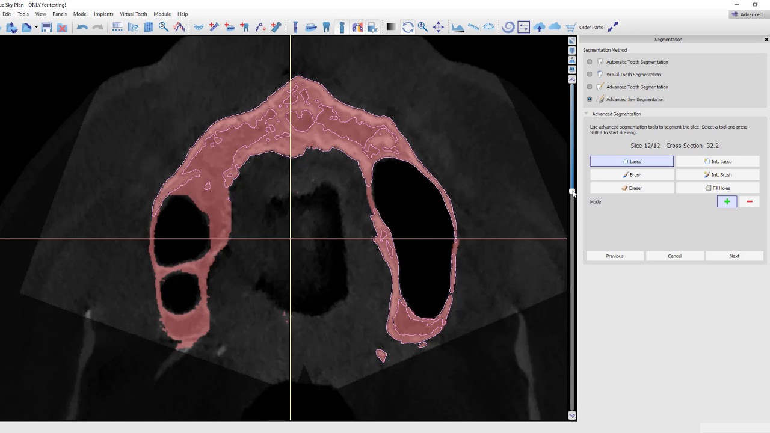
Task: Select Advanced Tooth Segmentation radio button
Action: tap(590, 87)
